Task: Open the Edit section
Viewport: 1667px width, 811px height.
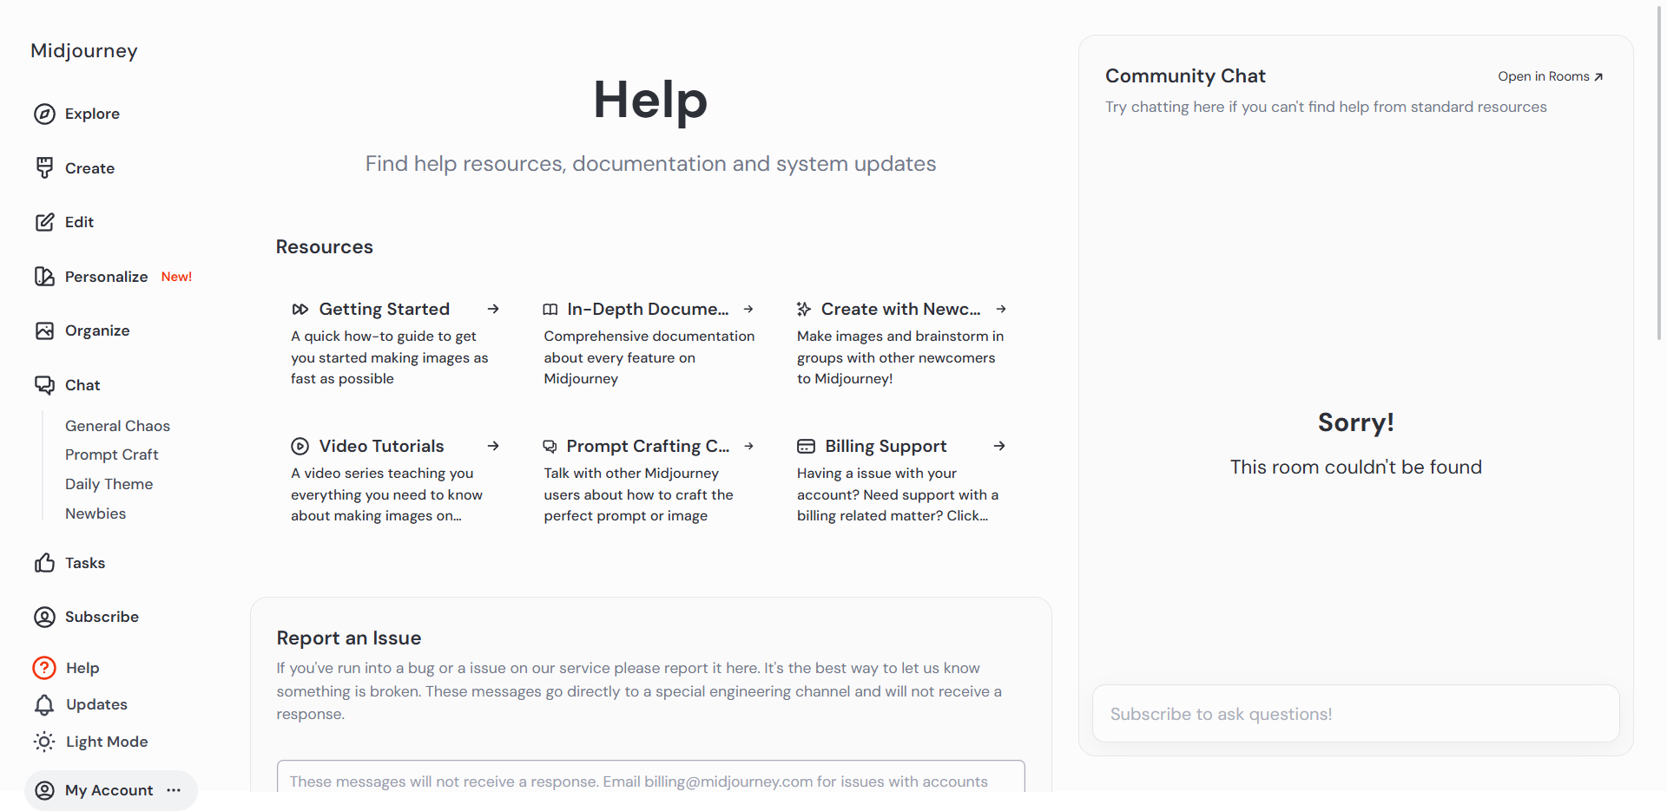Action: tap(79, 222)
